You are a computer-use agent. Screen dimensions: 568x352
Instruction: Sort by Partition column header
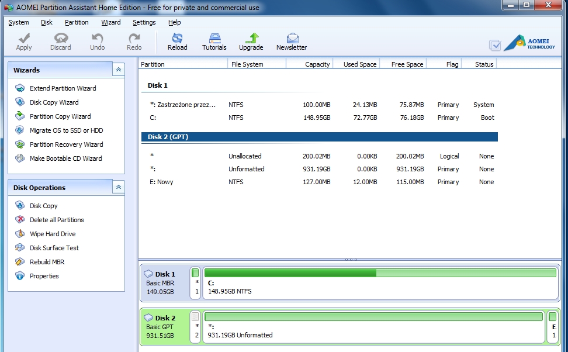183,64
